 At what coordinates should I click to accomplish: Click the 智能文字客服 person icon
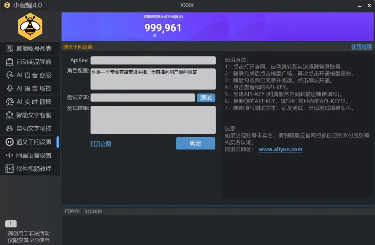point(10,115)
